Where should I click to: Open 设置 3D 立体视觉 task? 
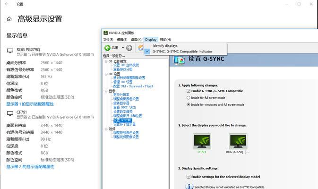(x=126, y=65)
